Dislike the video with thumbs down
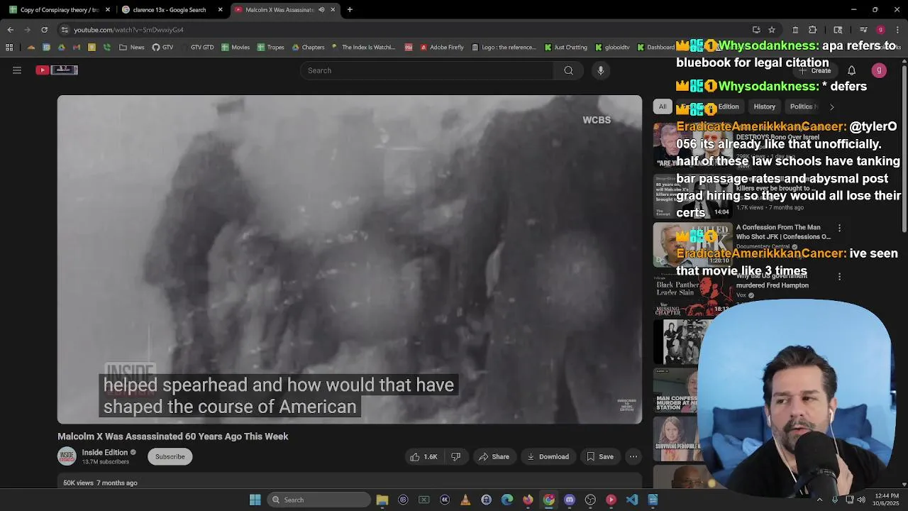908x511 pixels. pos(456,456)
